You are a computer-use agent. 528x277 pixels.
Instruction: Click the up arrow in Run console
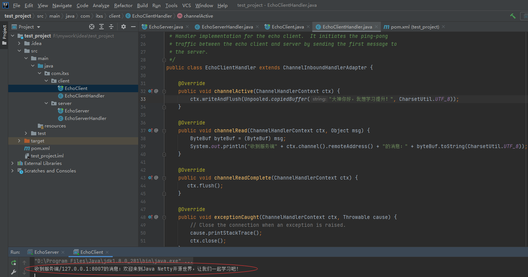(x=24, y=263)
